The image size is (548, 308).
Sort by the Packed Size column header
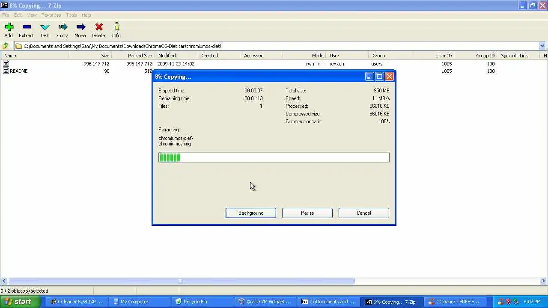133,56
